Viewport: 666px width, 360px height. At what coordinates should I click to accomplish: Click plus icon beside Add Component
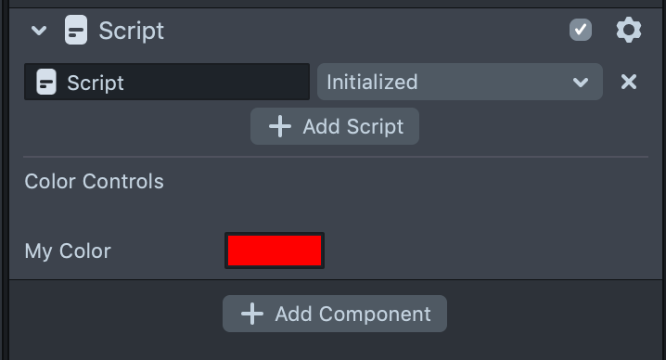252,315
